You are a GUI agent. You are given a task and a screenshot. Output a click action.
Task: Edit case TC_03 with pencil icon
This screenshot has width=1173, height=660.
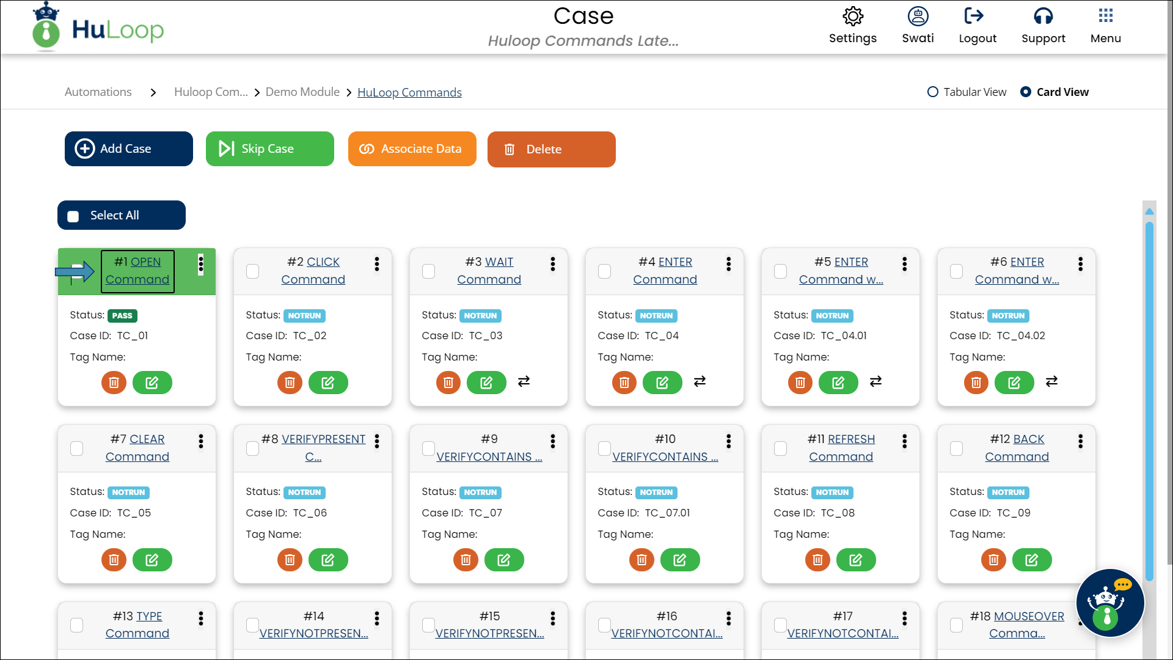pos(486,383)
